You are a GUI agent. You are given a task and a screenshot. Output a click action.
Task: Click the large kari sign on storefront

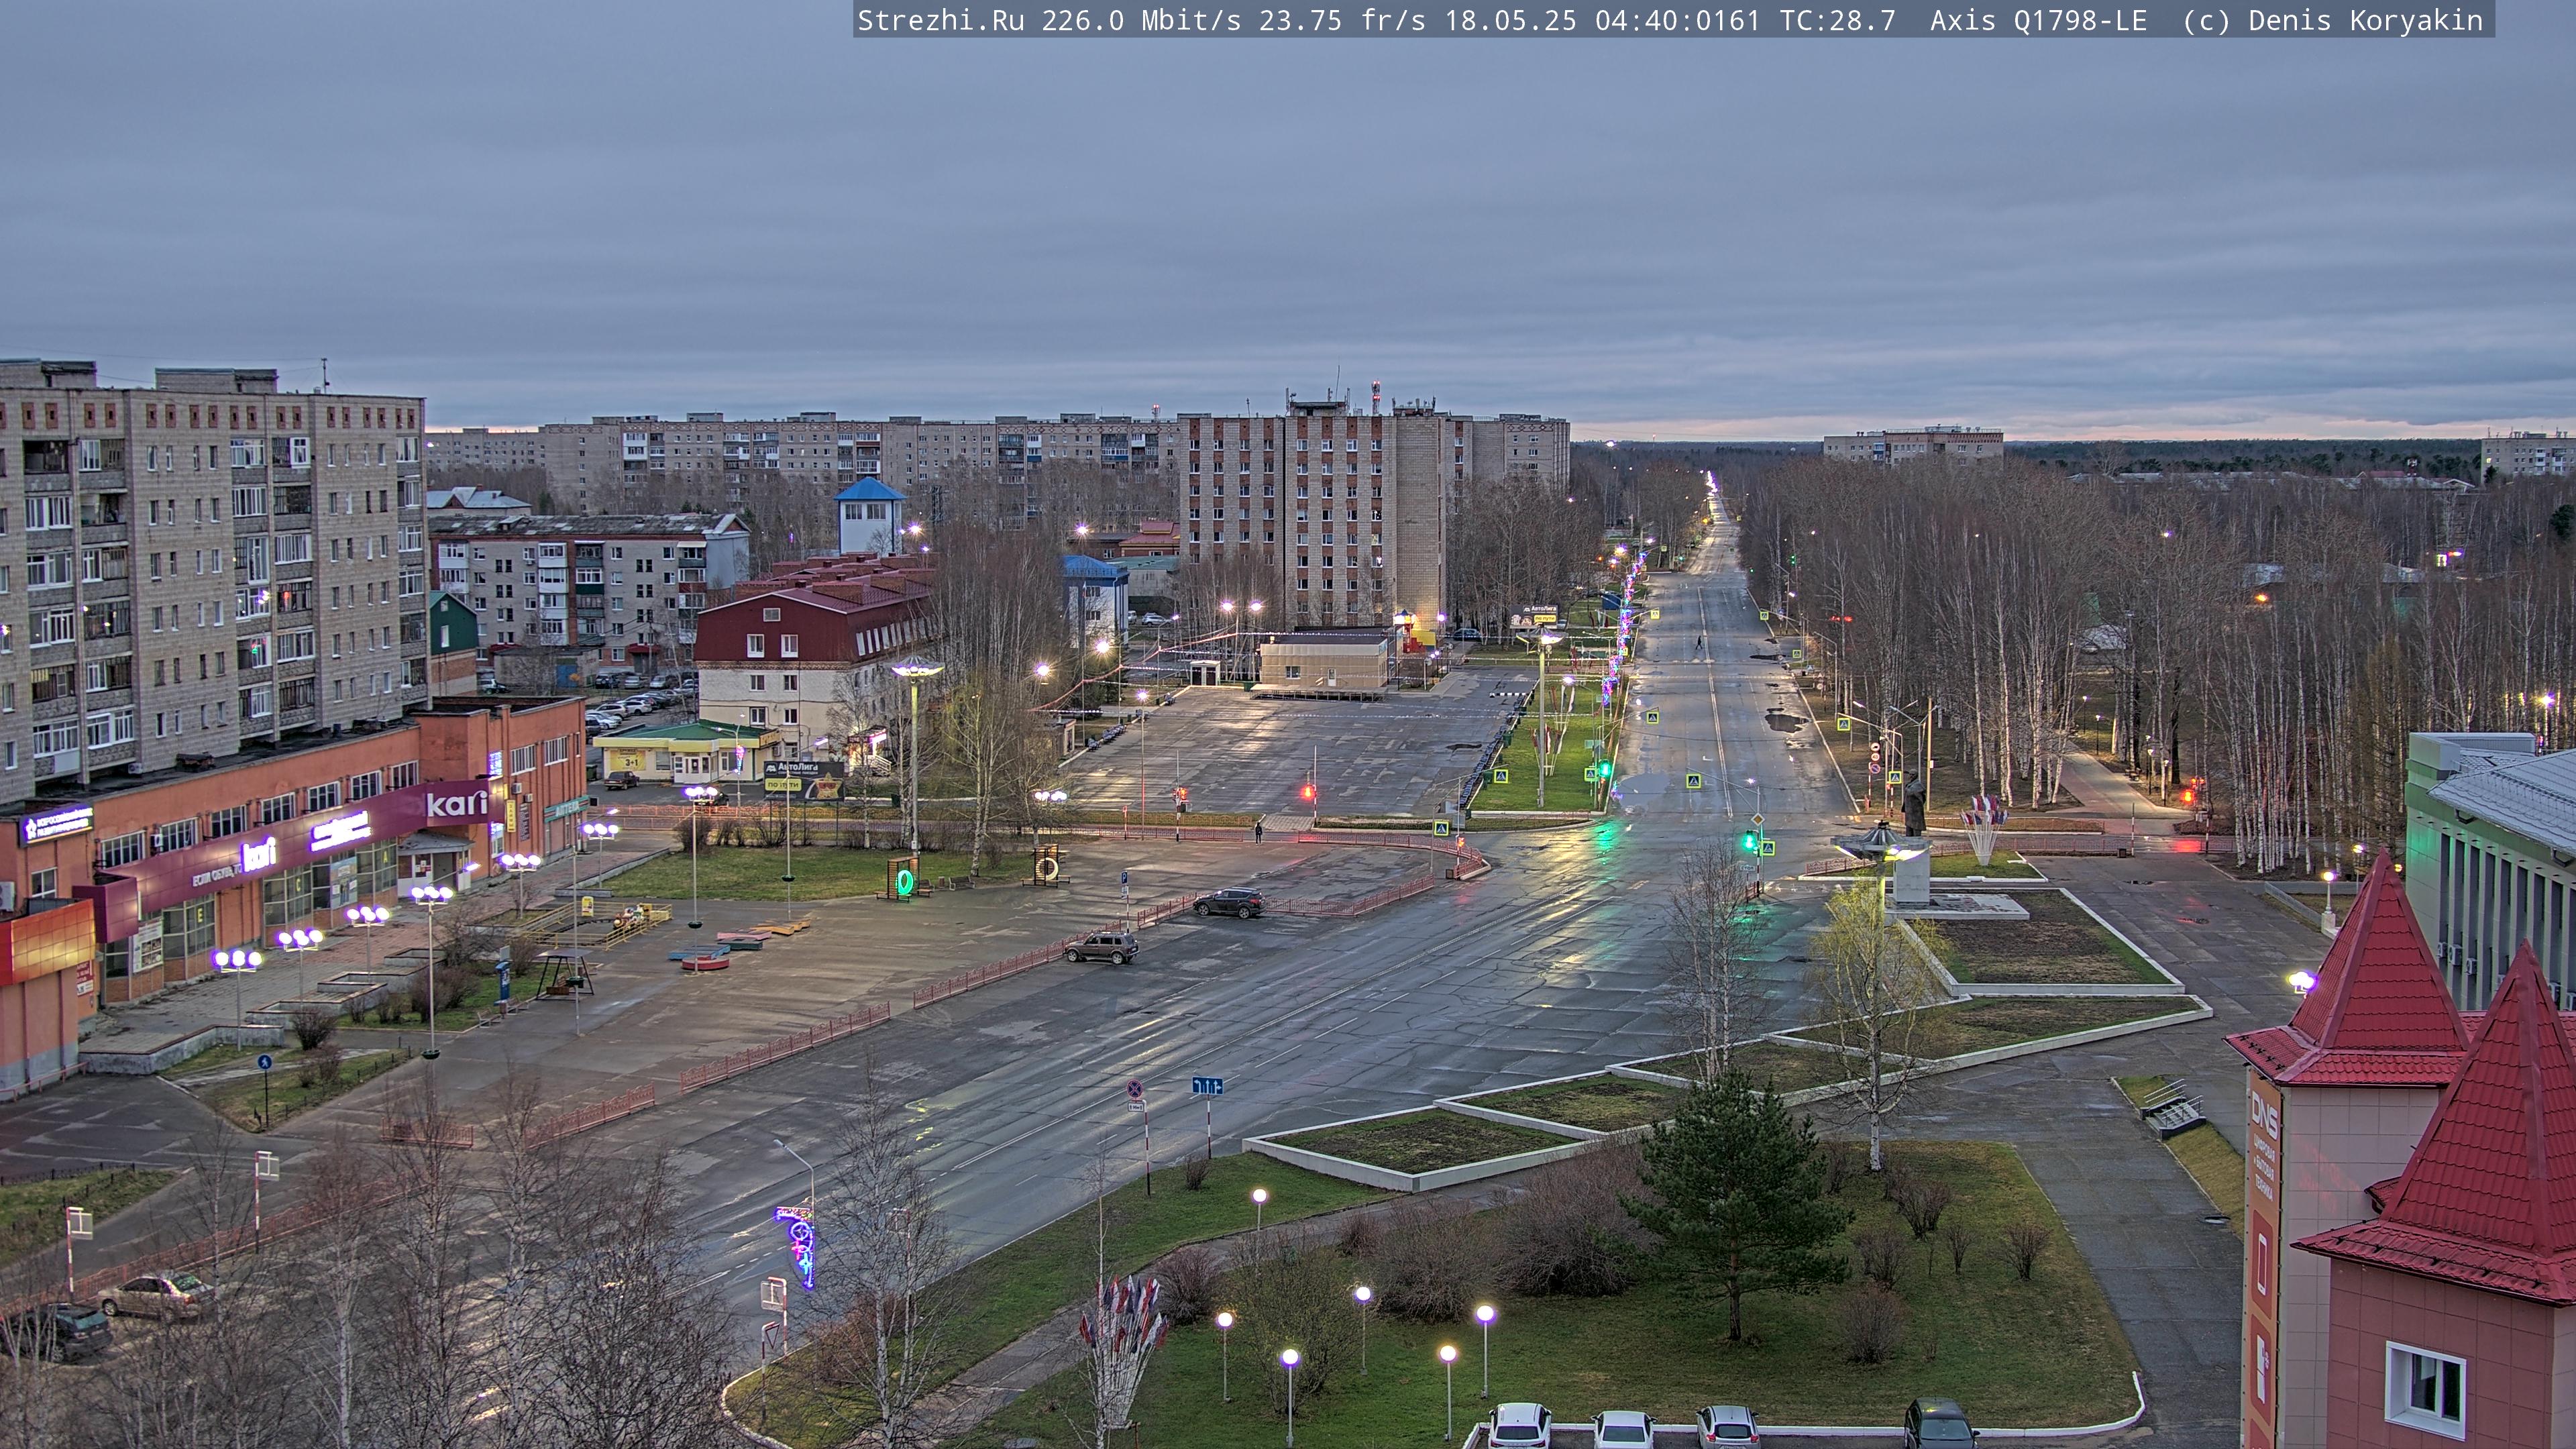[457, 803]
